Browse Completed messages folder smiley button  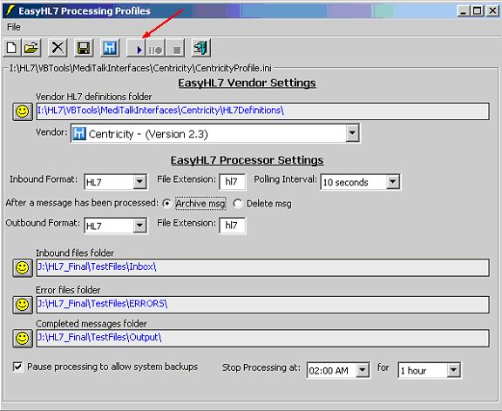[23, 339]
